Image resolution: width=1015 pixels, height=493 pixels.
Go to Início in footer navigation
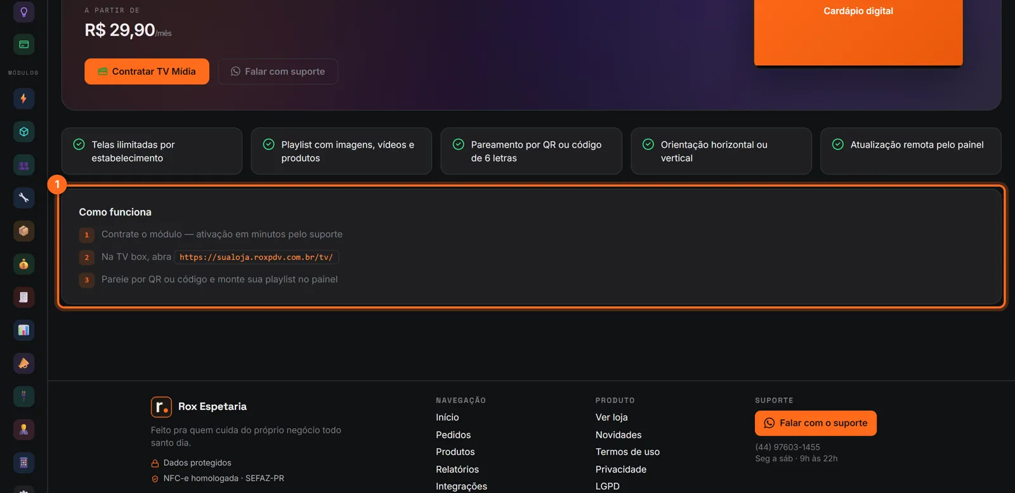(x=447, y=418)
